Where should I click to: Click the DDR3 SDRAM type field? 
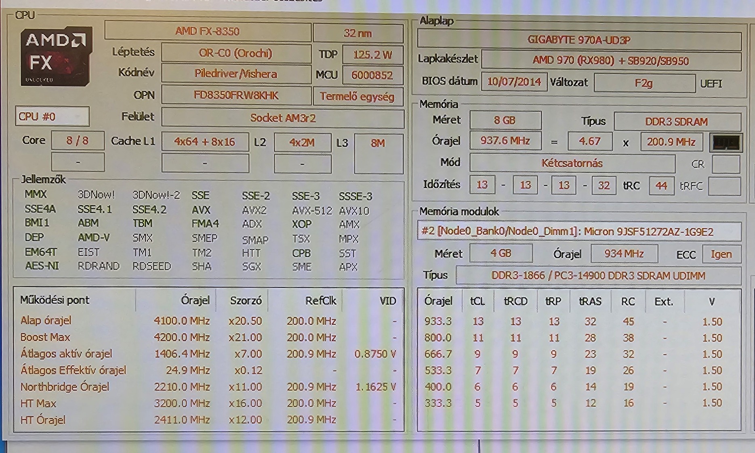(x=677, y=122)
